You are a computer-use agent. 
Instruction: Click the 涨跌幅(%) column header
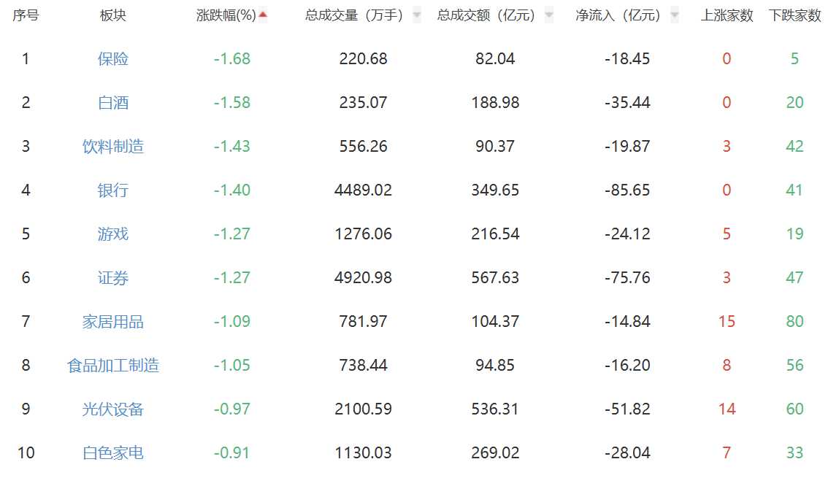[226, 15]
